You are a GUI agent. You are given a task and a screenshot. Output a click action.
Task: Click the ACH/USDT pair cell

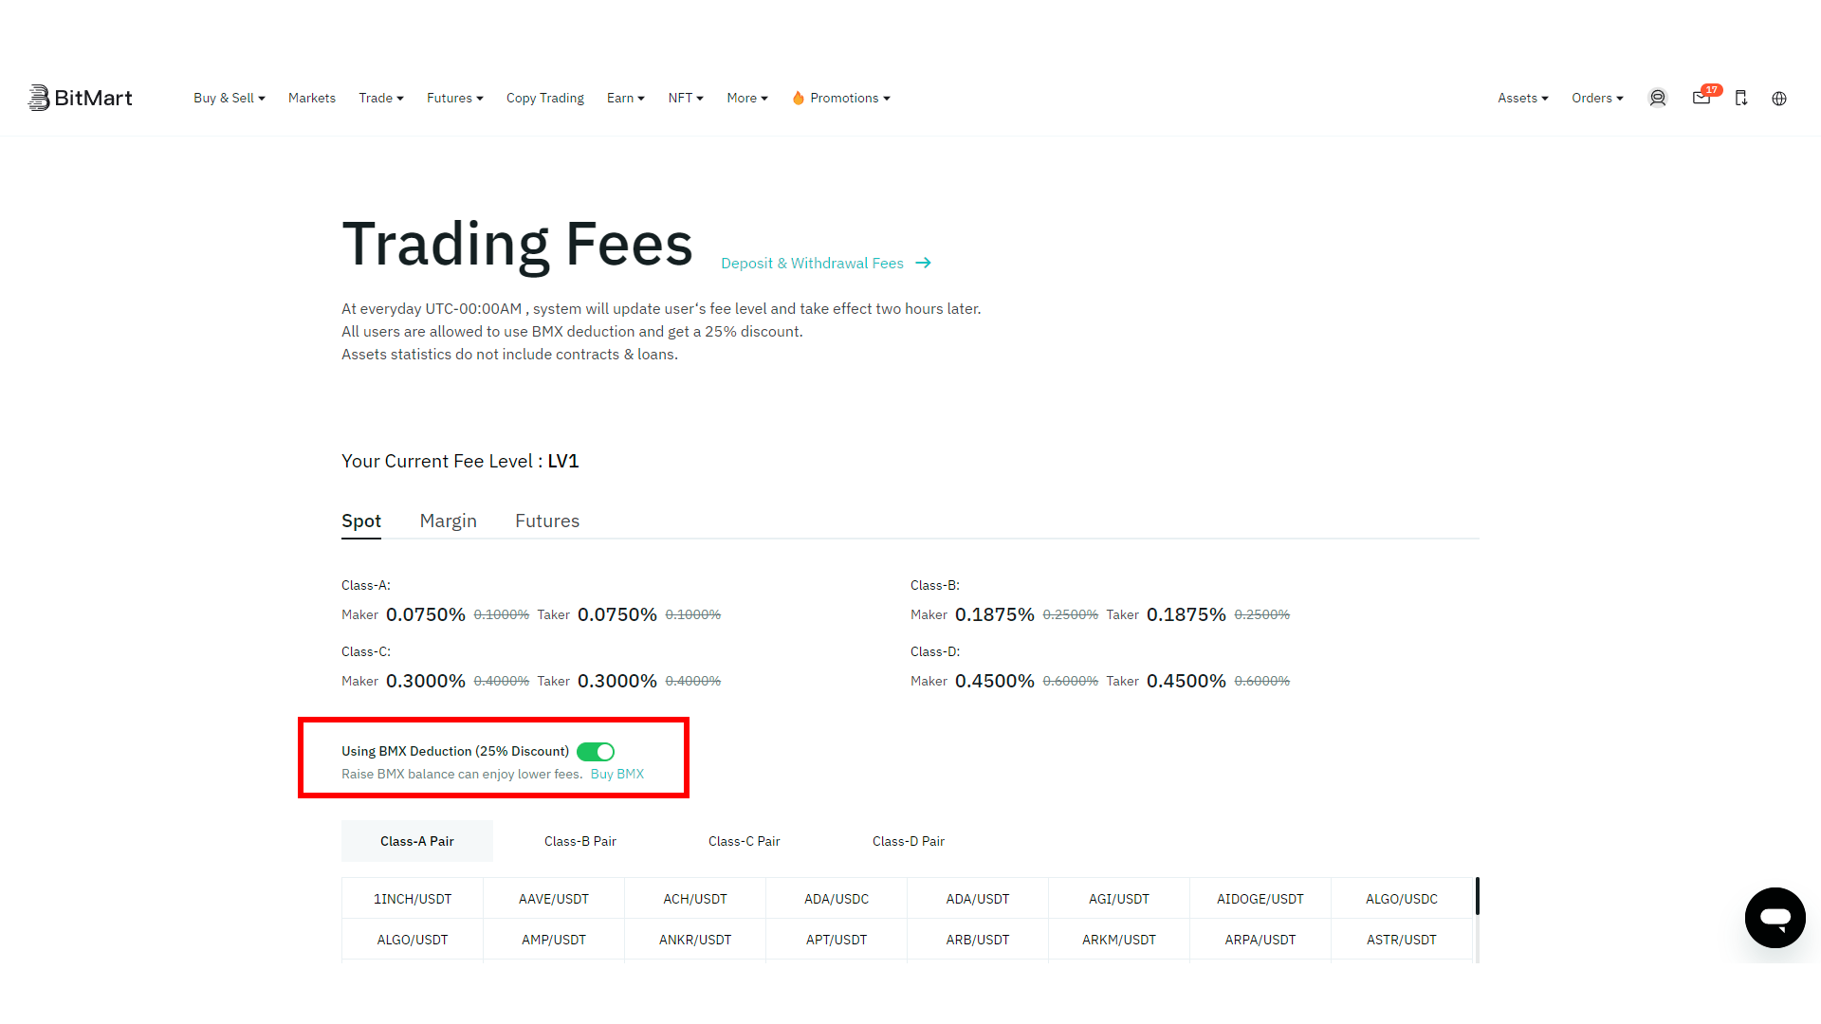(695, 899)
